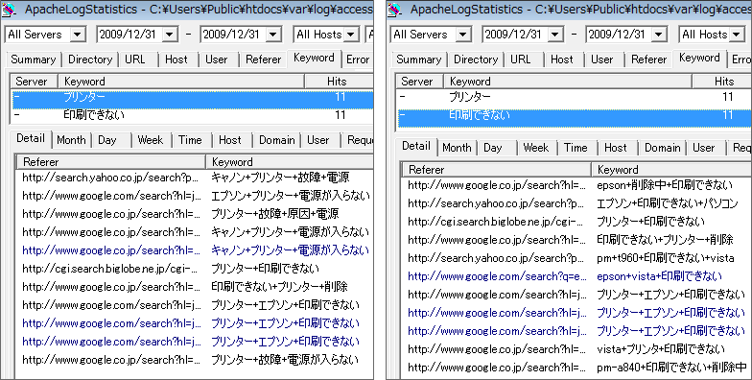This screenshot has height=380, width=752.
Task: Select pm+t960+印刷できない+vista detail row
Action: 577,258
